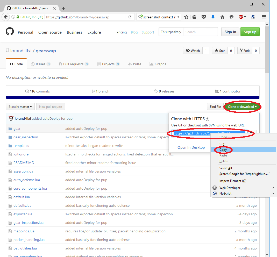
Task: Open the Graphs tab
Action: click(x=158, y=64)
